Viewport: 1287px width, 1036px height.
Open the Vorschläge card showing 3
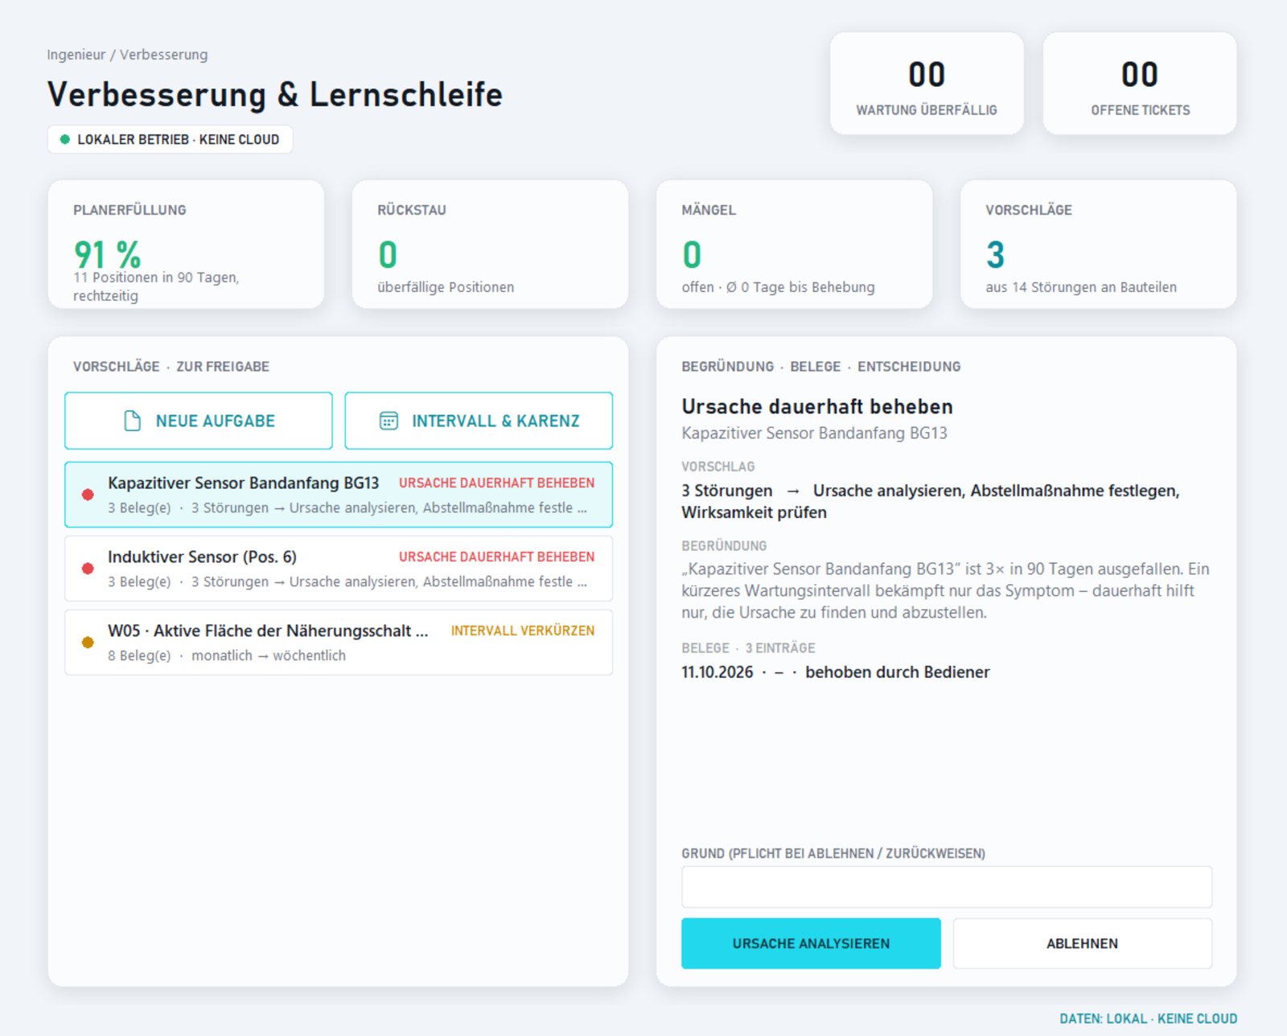(x=1098, y=245)
